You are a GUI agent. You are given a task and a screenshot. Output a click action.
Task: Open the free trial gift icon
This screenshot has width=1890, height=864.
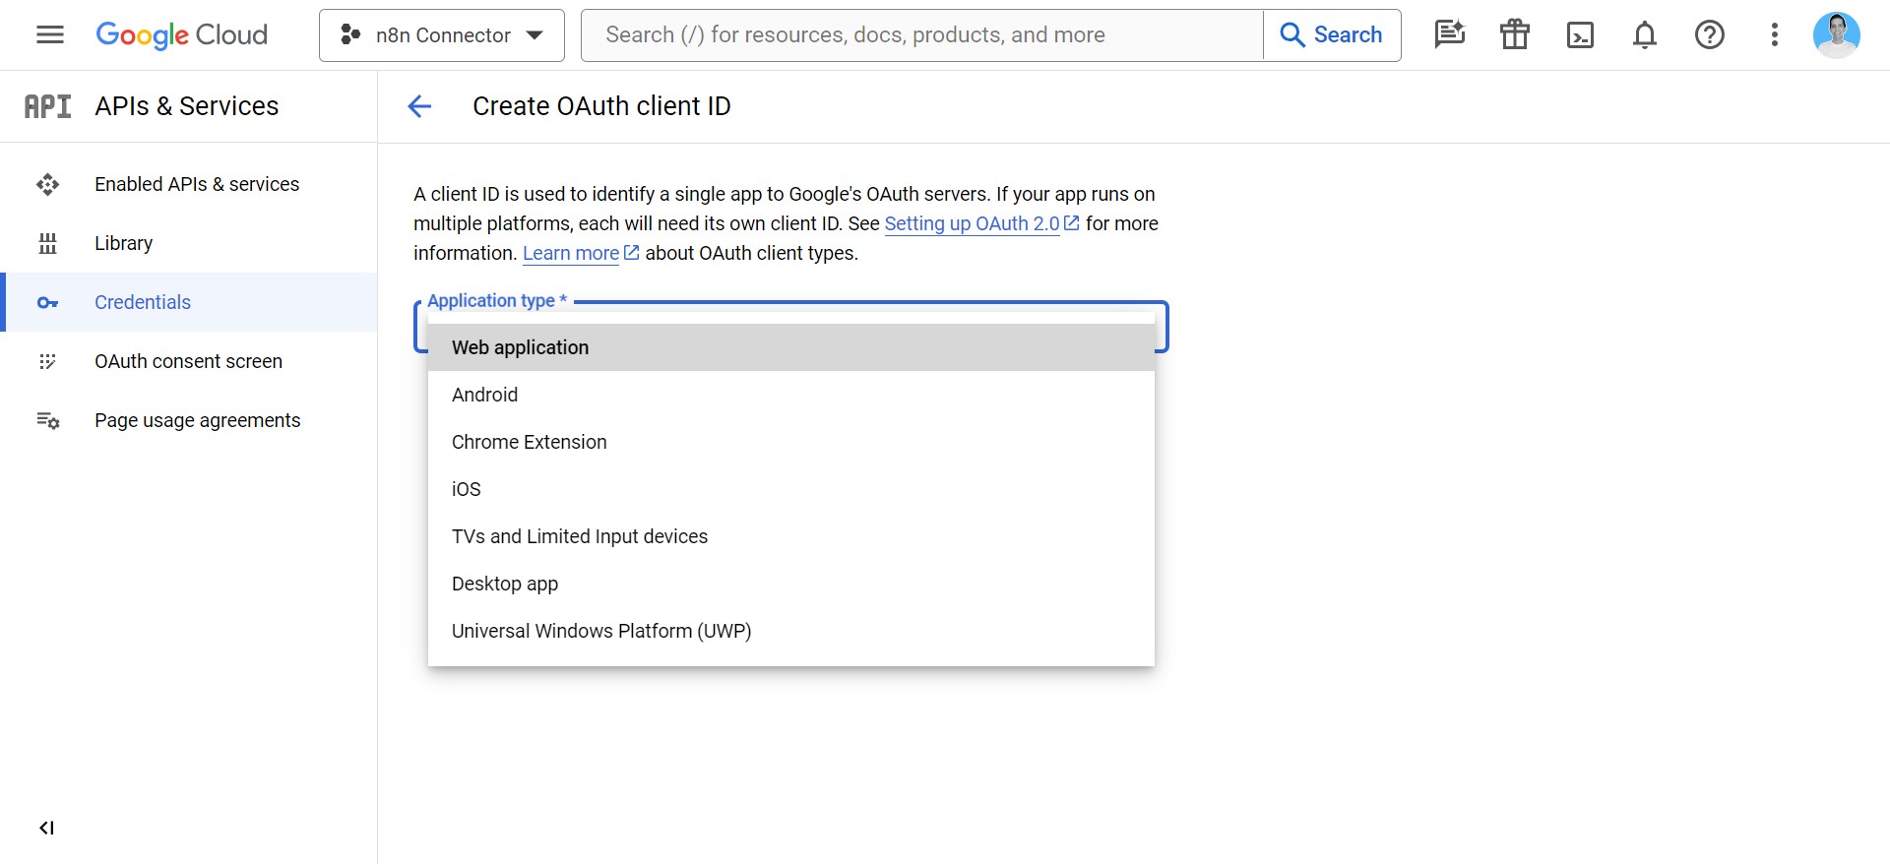1515,35
